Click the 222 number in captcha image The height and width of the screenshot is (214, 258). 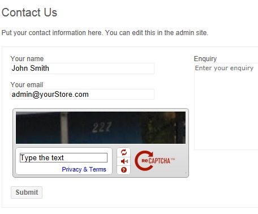pos(102,127)
